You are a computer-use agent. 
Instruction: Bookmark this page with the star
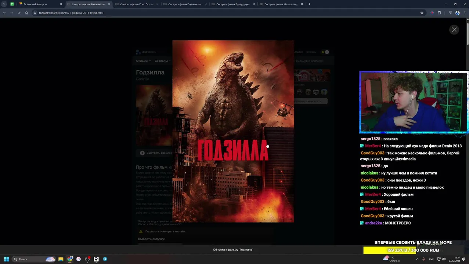(422, 13)
